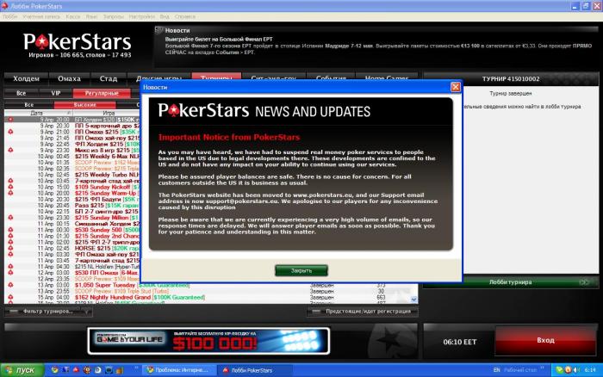Expand hidden quick launch icons chevron
Viewport: 603px width, 377px height.
click(136, 368)
